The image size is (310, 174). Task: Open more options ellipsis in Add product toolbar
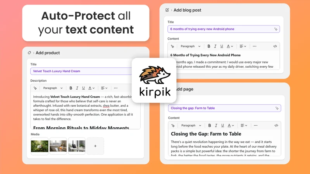115,88
